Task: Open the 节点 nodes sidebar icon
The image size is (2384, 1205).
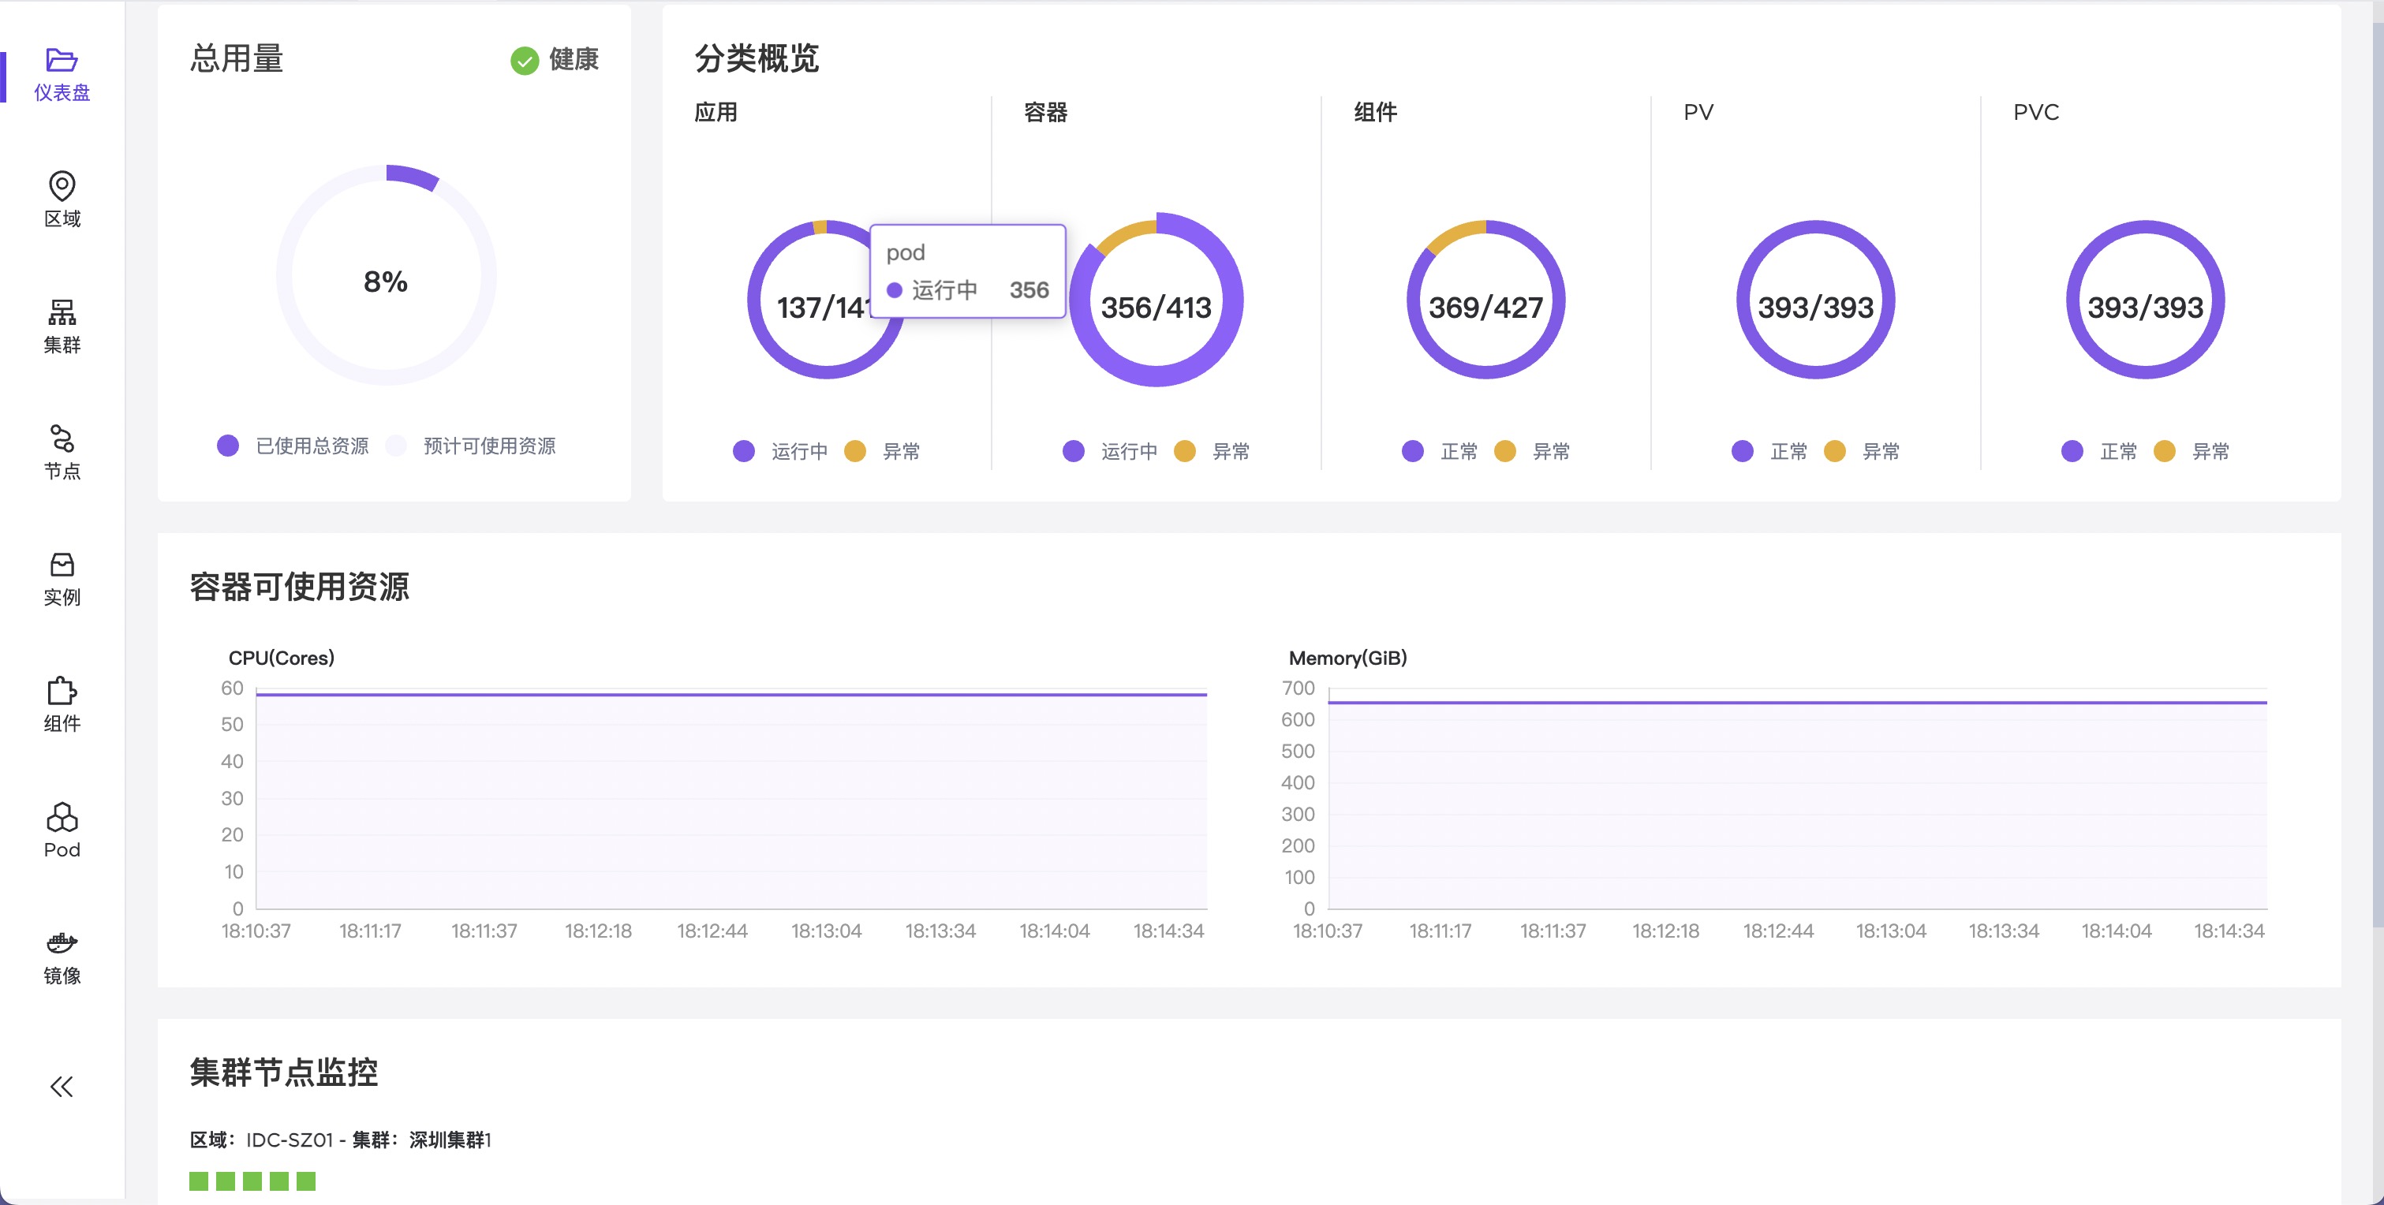Action: (61, 438)
